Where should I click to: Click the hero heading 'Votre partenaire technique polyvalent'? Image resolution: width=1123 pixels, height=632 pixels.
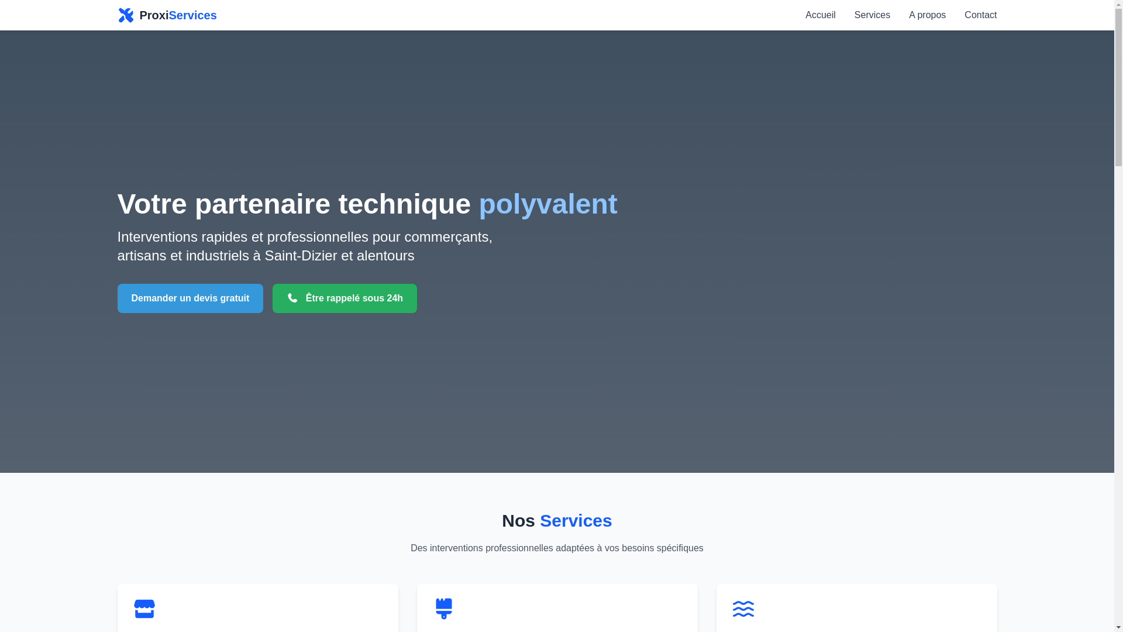(367, 204)
